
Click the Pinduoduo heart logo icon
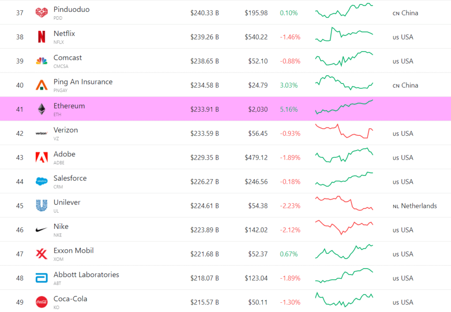(x=41, y=13)
